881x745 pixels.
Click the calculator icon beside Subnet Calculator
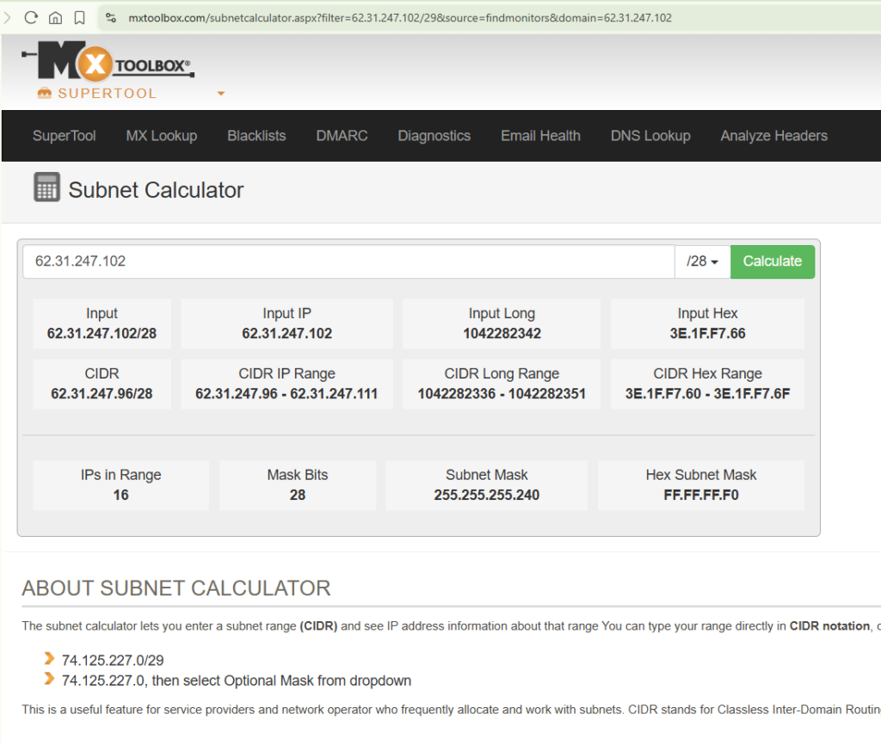pyautogui.click(x=46, y=188)
